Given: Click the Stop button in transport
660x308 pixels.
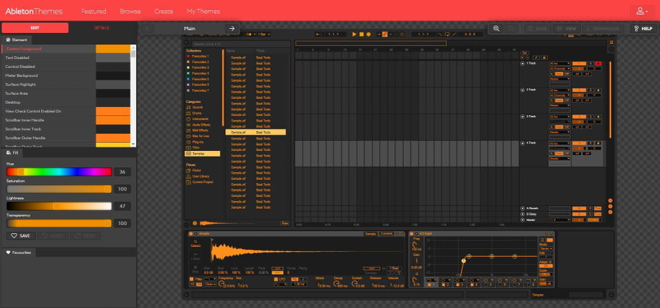Looking at the screenshot, I should [361, 34].
